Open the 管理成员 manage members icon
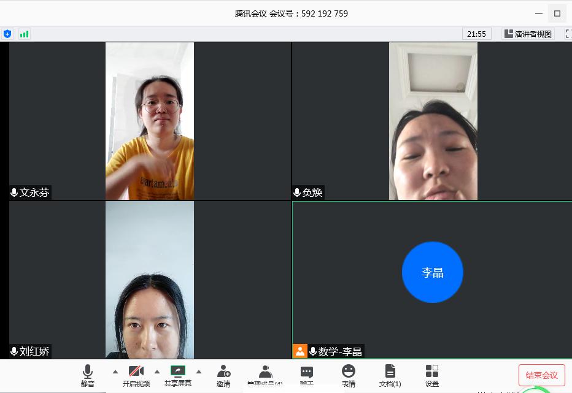This screenshot has width=572, height=393. click(x=265, y=375)
